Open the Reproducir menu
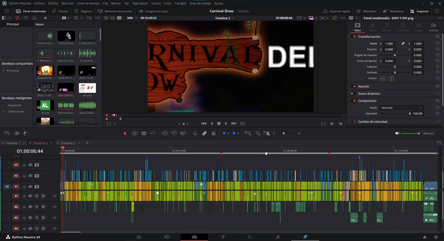The image size is (444, 241). tap(140, 3)
